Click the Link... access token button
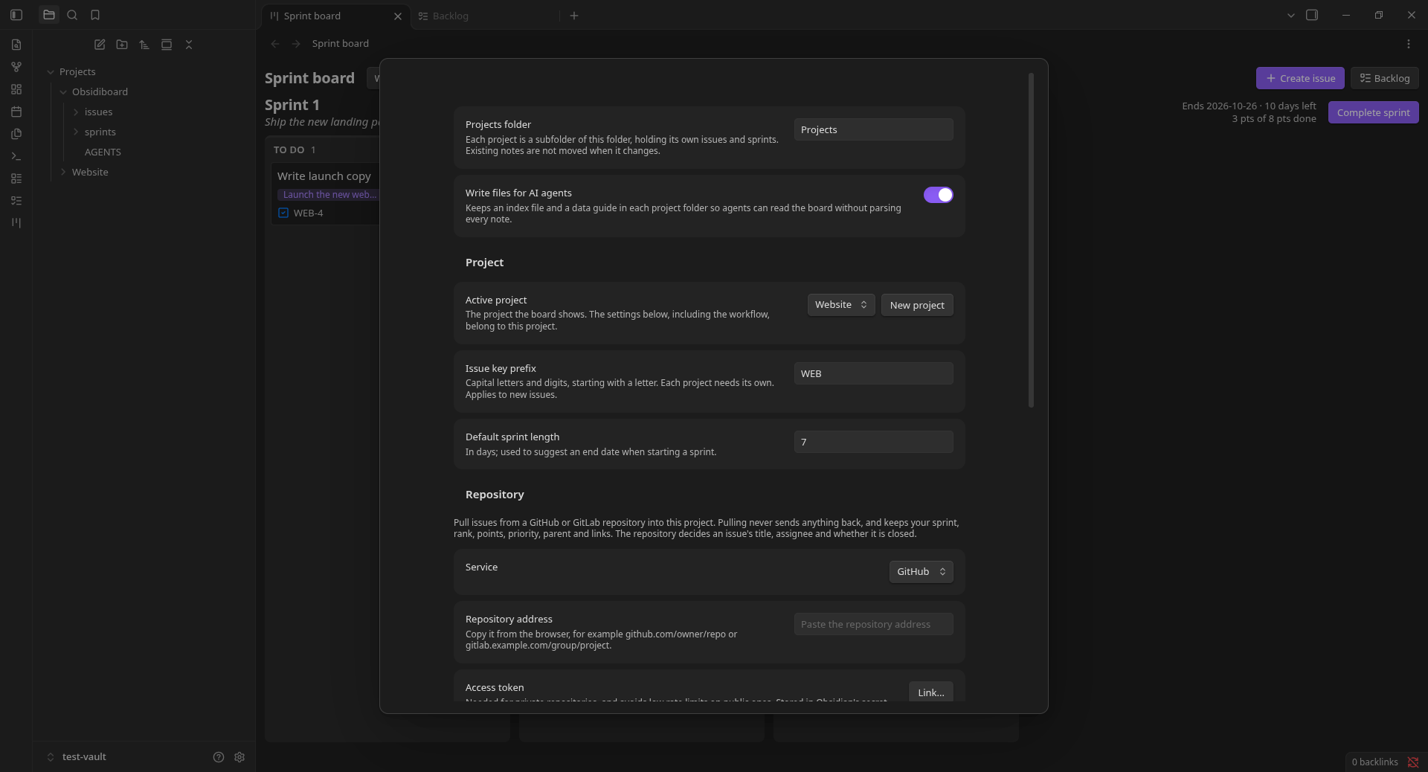This screenshot has width=1428, height=772. click(x=931, y=692)
